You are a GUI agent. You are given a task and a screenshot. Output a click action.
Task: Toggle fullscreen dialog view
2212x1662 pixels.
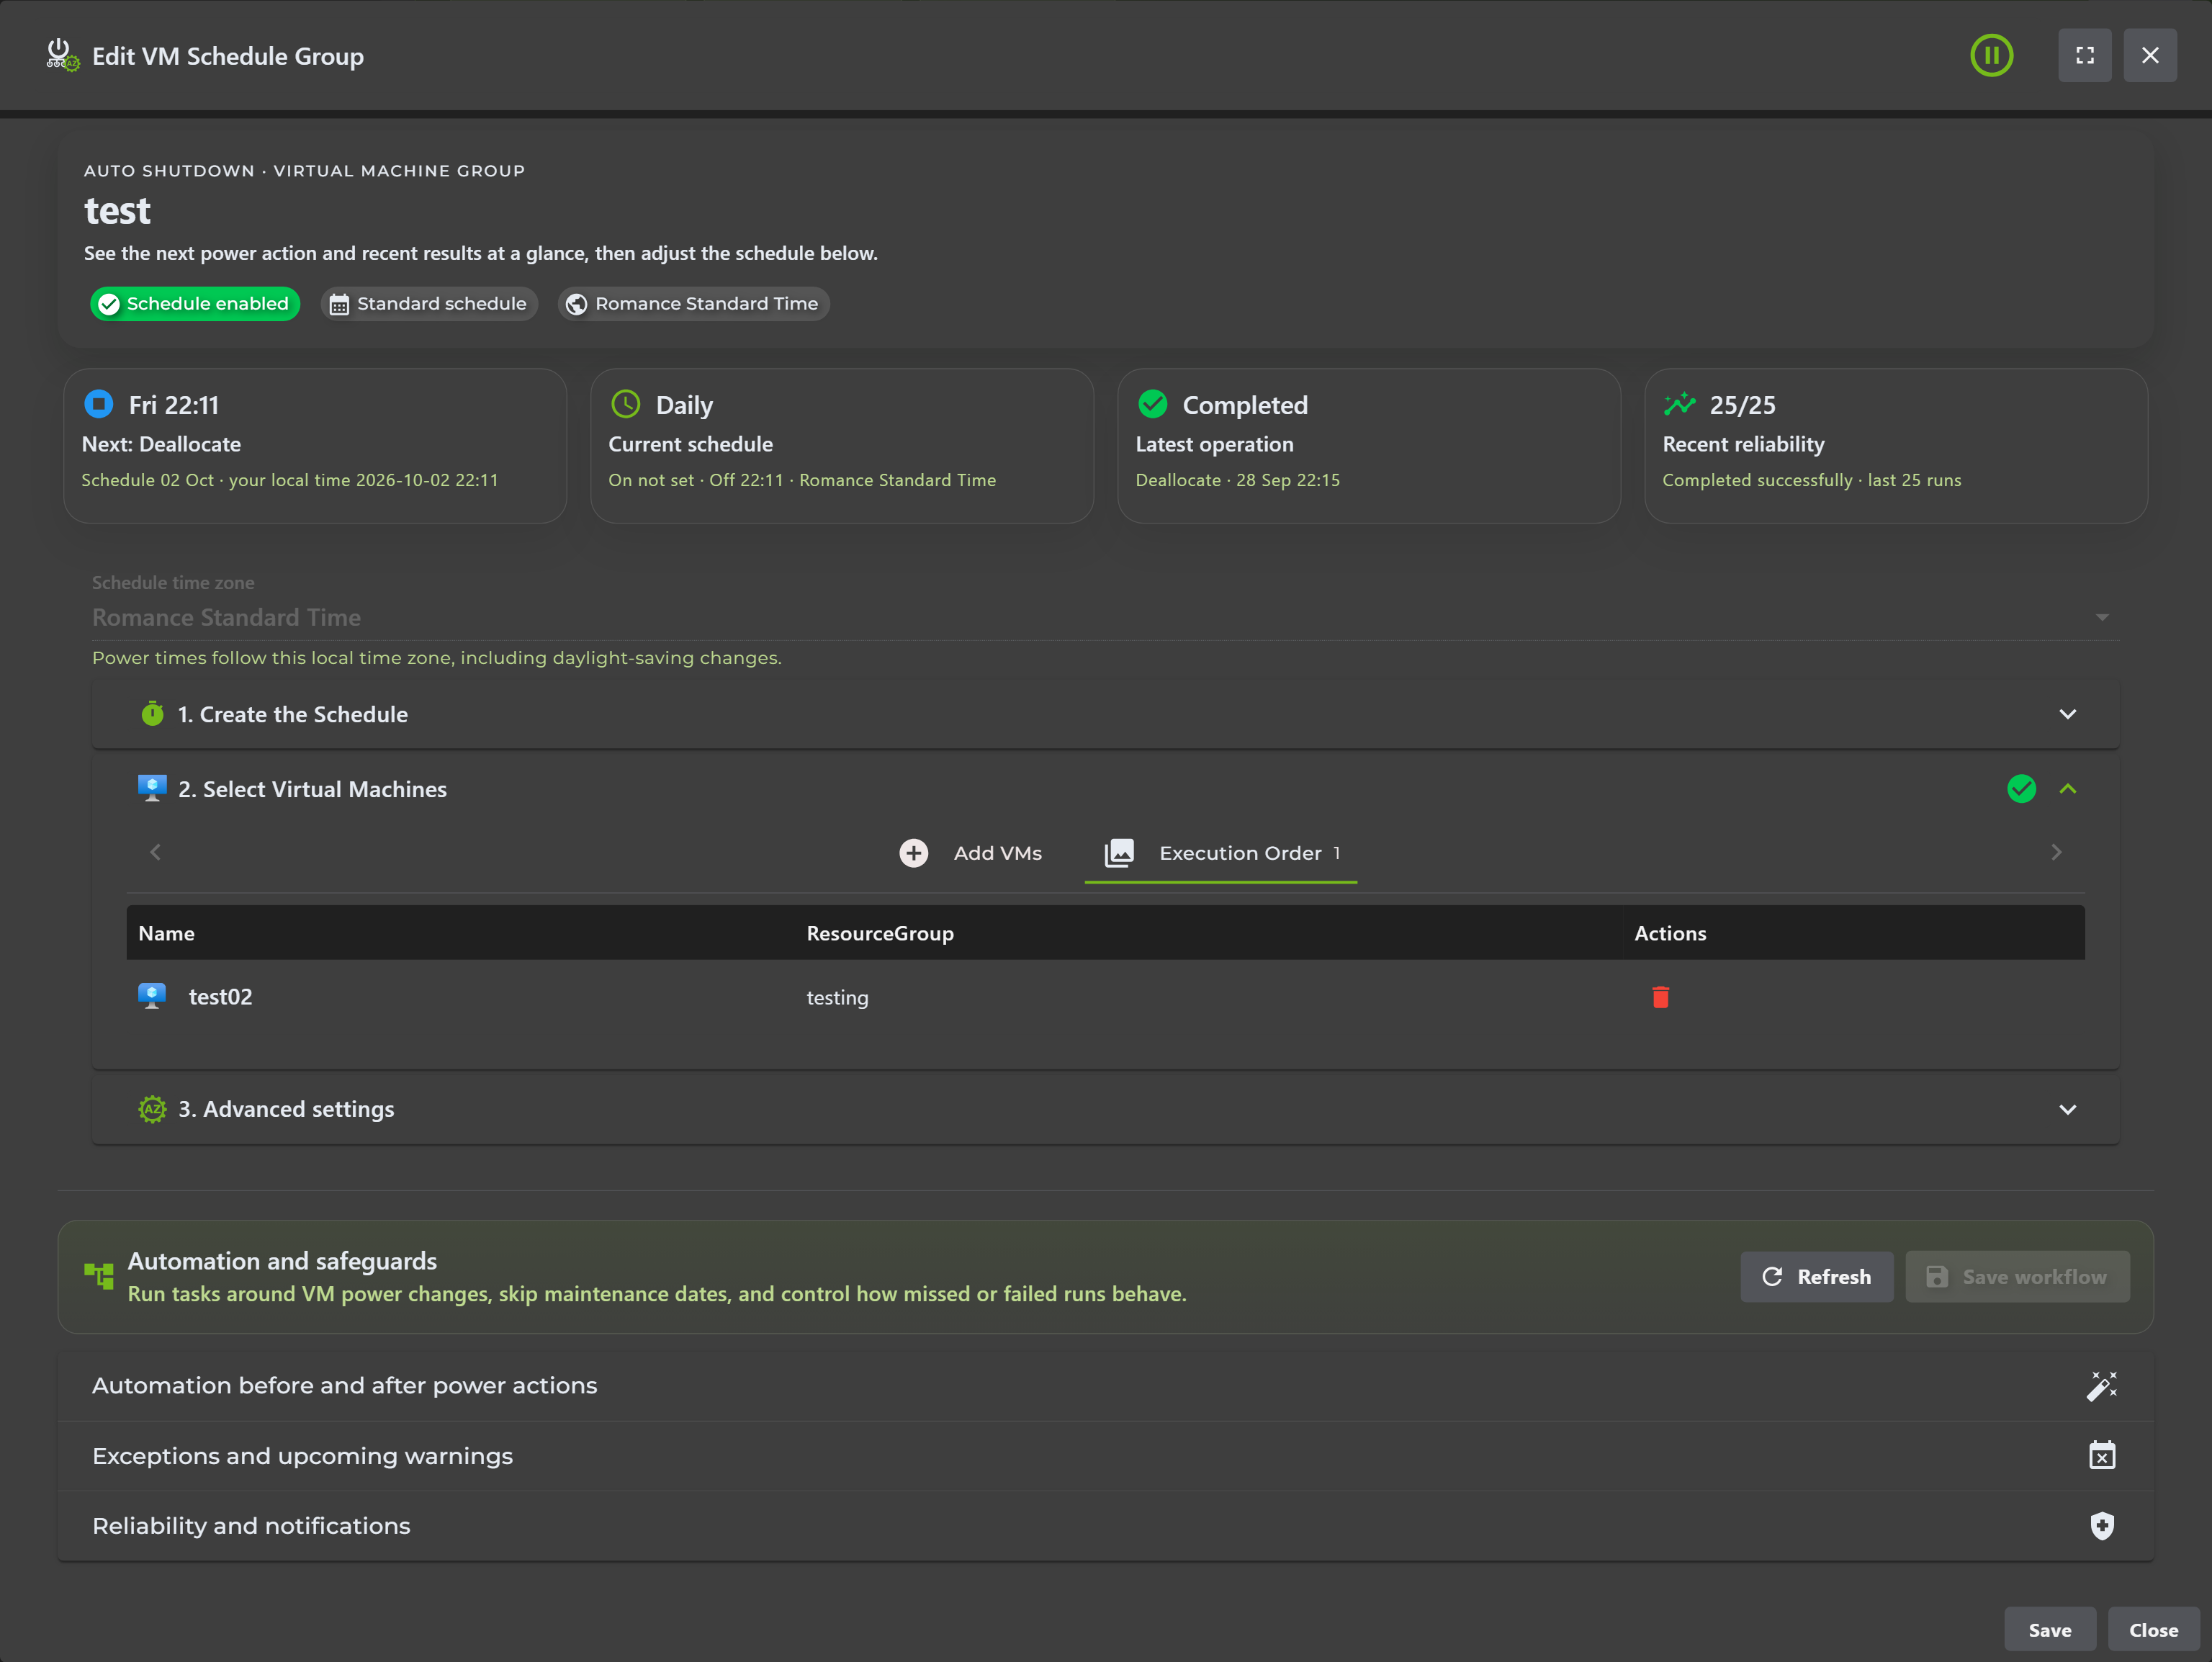[2084, 55]
